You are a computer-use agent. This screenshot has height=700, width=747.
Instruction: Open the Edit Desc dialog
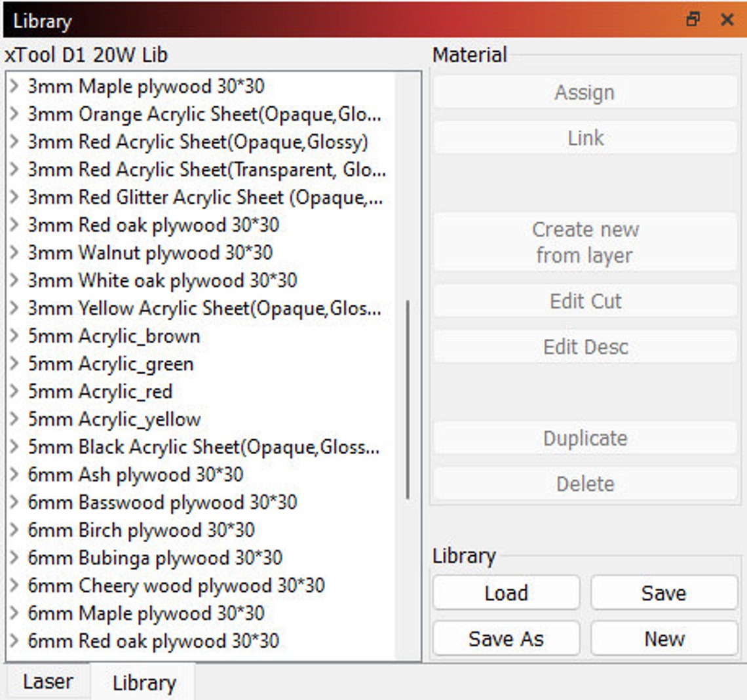(x=584, y=347)
